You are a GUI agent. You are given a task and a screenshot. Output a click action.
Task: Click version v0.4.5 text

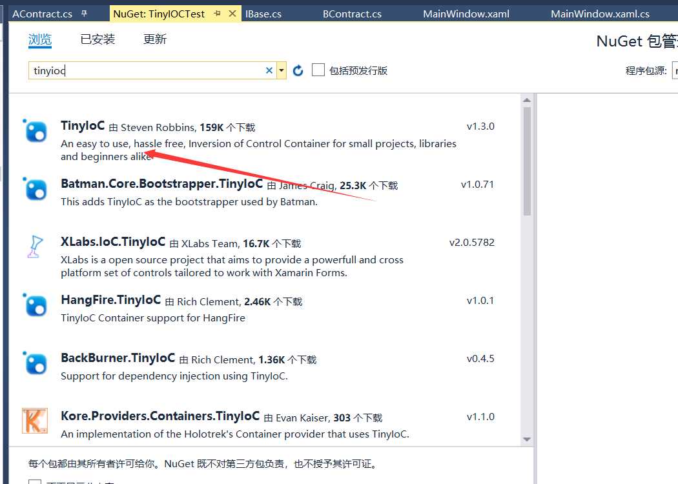[x=480, y=359]
